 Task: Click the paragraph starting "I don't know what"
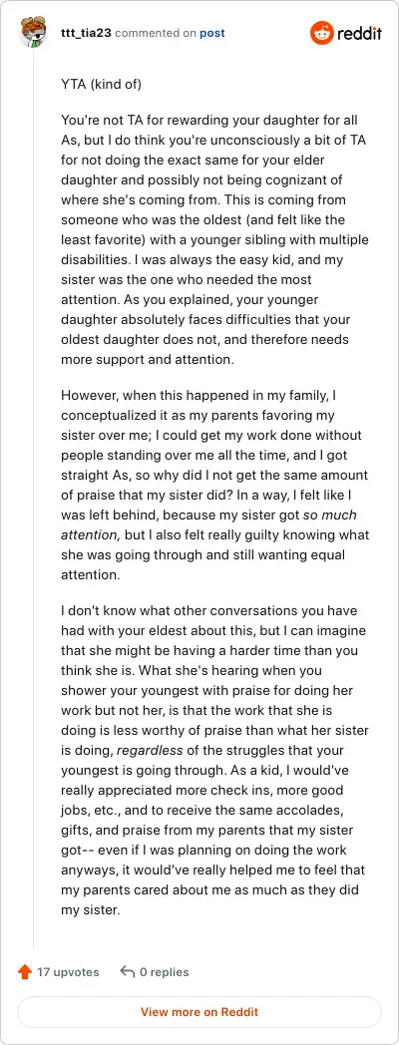pos(214,760)
